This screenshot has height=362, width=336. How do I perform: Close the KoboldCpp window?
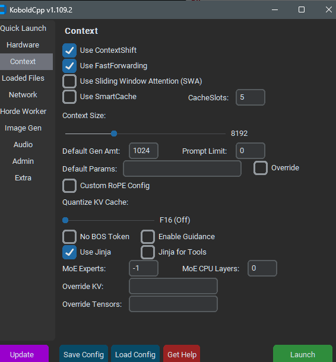tap(329, 9)
